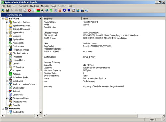Collapse the Hardware root node
166x122 pixels.
(x=3, y=109)
